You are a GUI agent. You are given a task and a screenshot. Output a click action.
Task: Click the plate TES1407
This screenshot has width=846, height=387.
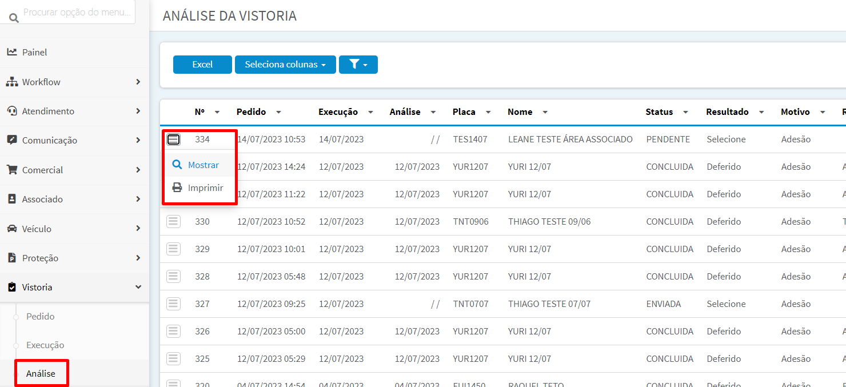(x=470, y=139)
